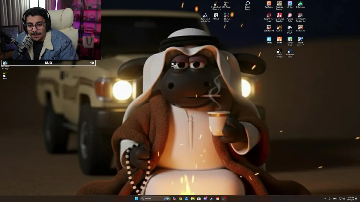Open File Explorer from the taskbar
Viewport: 360px width, 202px height.
(193, 199)
